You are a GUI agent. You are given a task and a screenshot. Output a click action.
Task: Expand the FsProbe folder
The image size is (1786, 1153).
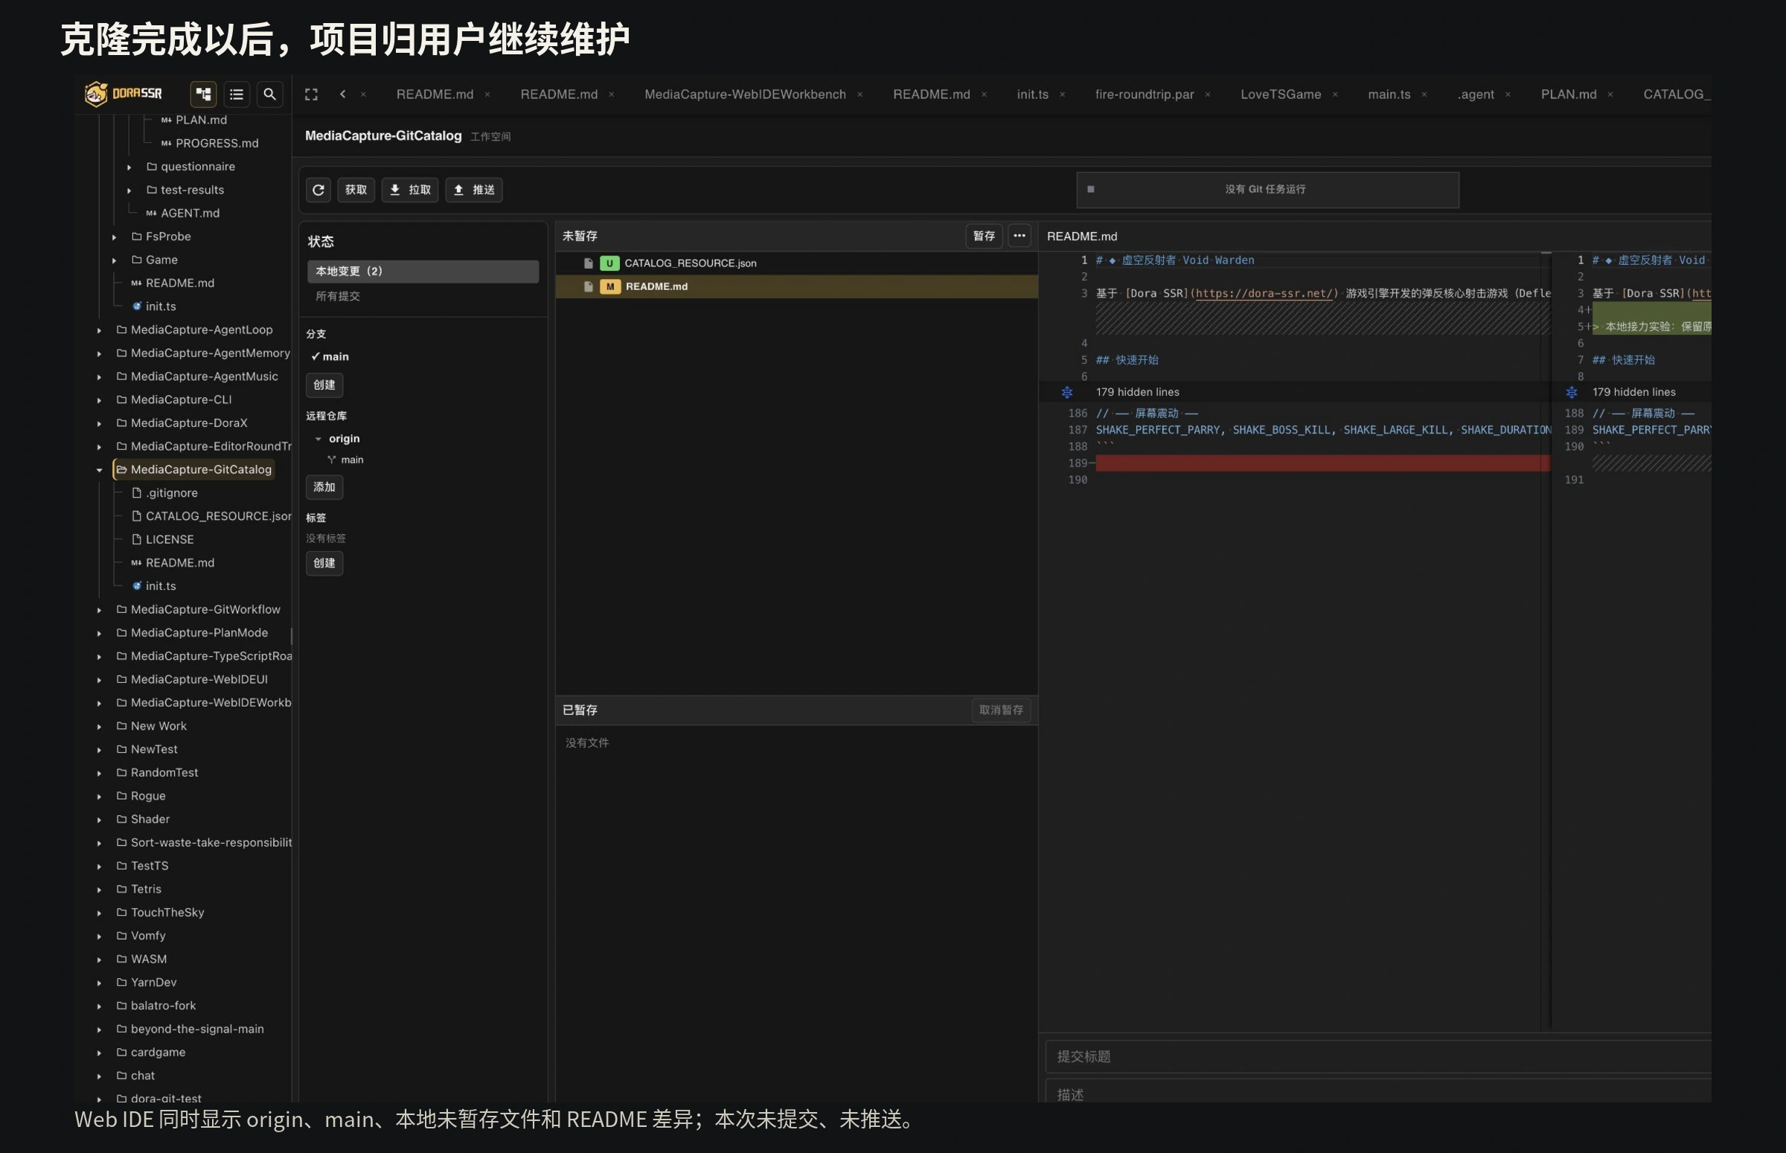click(x=114, y=237)
